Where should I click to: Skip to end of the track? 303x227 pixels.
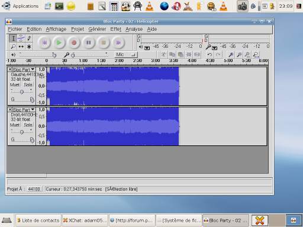pos(118,43)
